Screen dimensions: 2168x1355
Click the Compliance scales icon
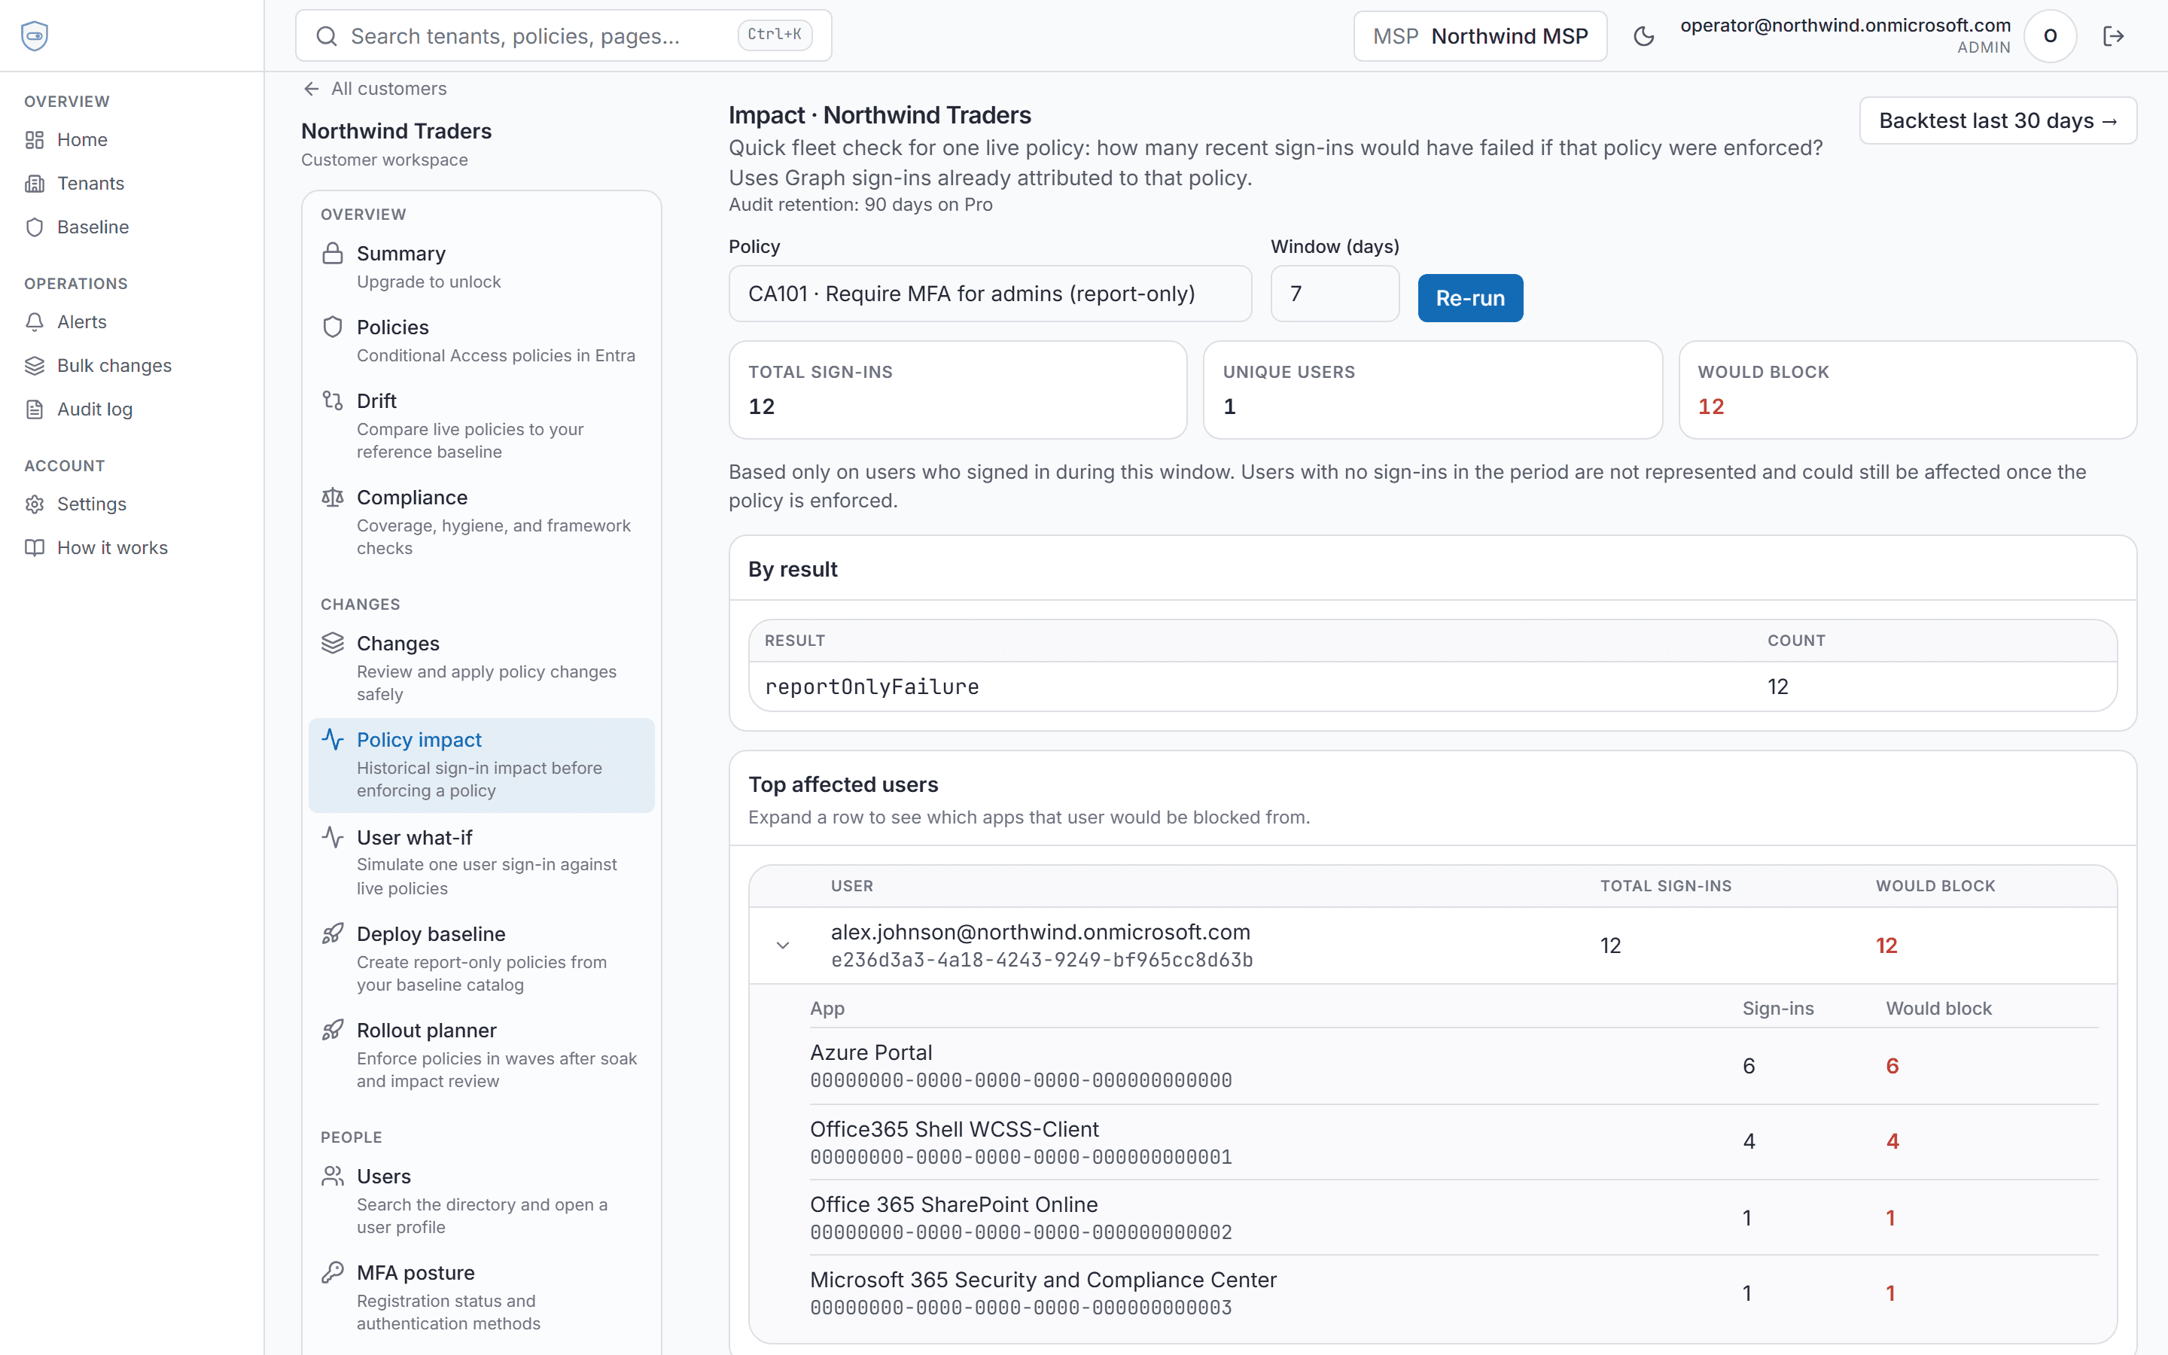[333, 498]
